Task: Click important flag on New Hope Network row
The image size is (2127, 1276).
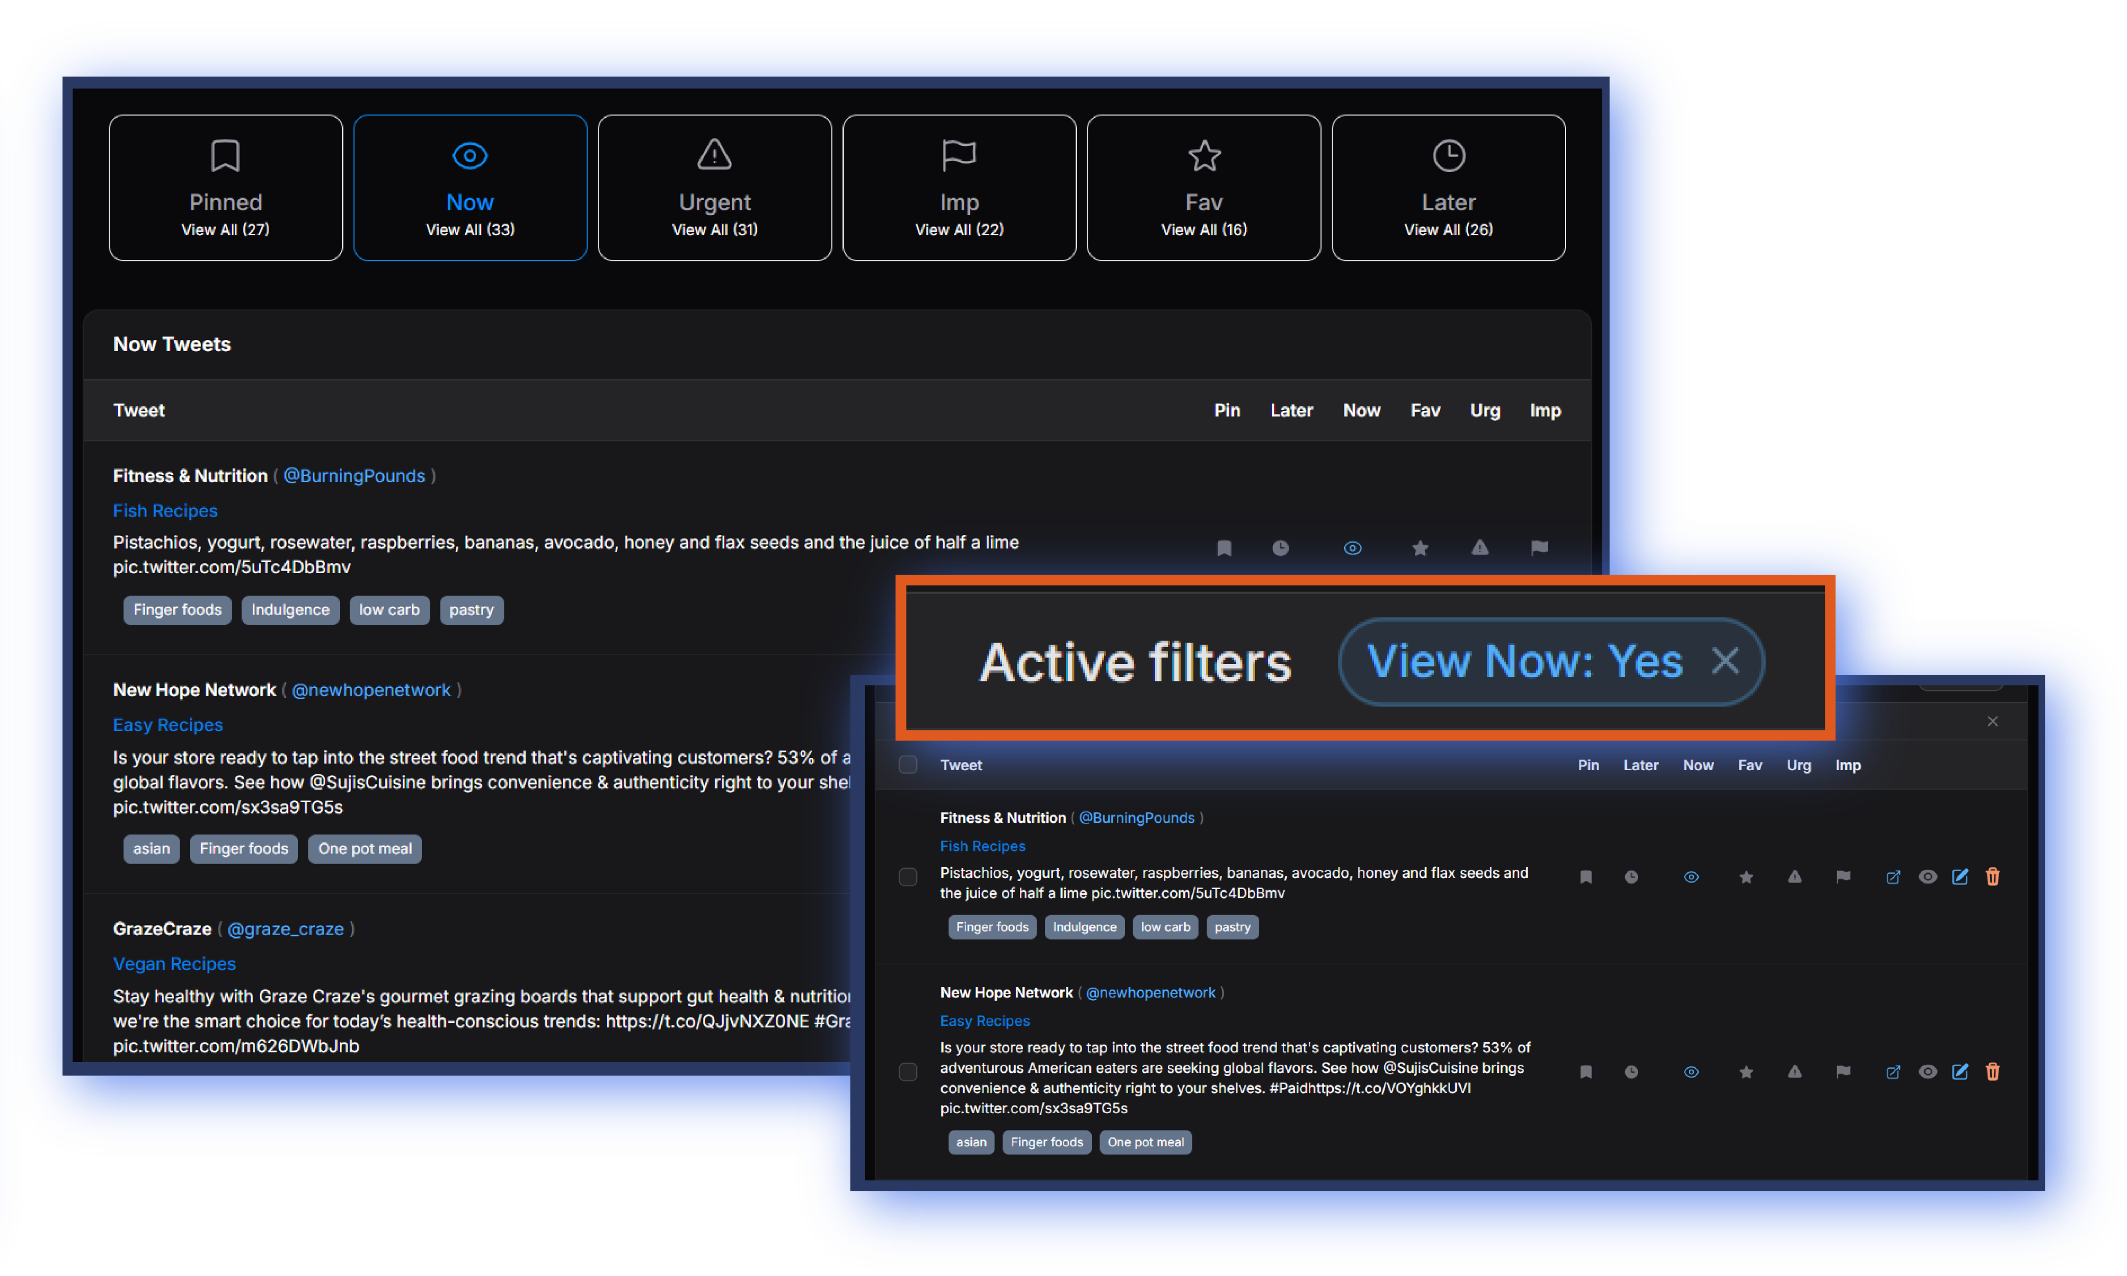Action: click(1843, 1071)
